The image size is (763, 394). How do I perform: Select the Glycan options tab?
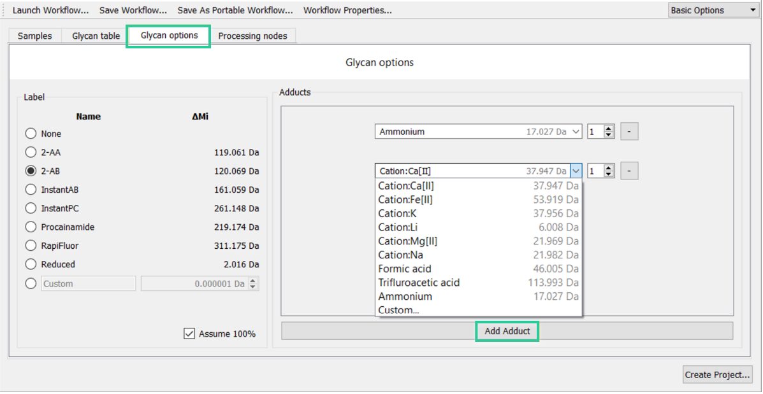[x=169, y=36]
